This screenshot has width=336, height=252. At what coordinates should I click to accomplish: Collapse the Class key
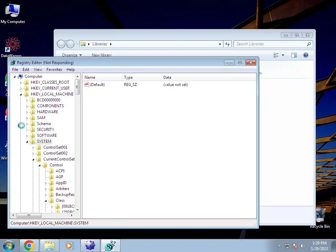click(x=46, y=201)
